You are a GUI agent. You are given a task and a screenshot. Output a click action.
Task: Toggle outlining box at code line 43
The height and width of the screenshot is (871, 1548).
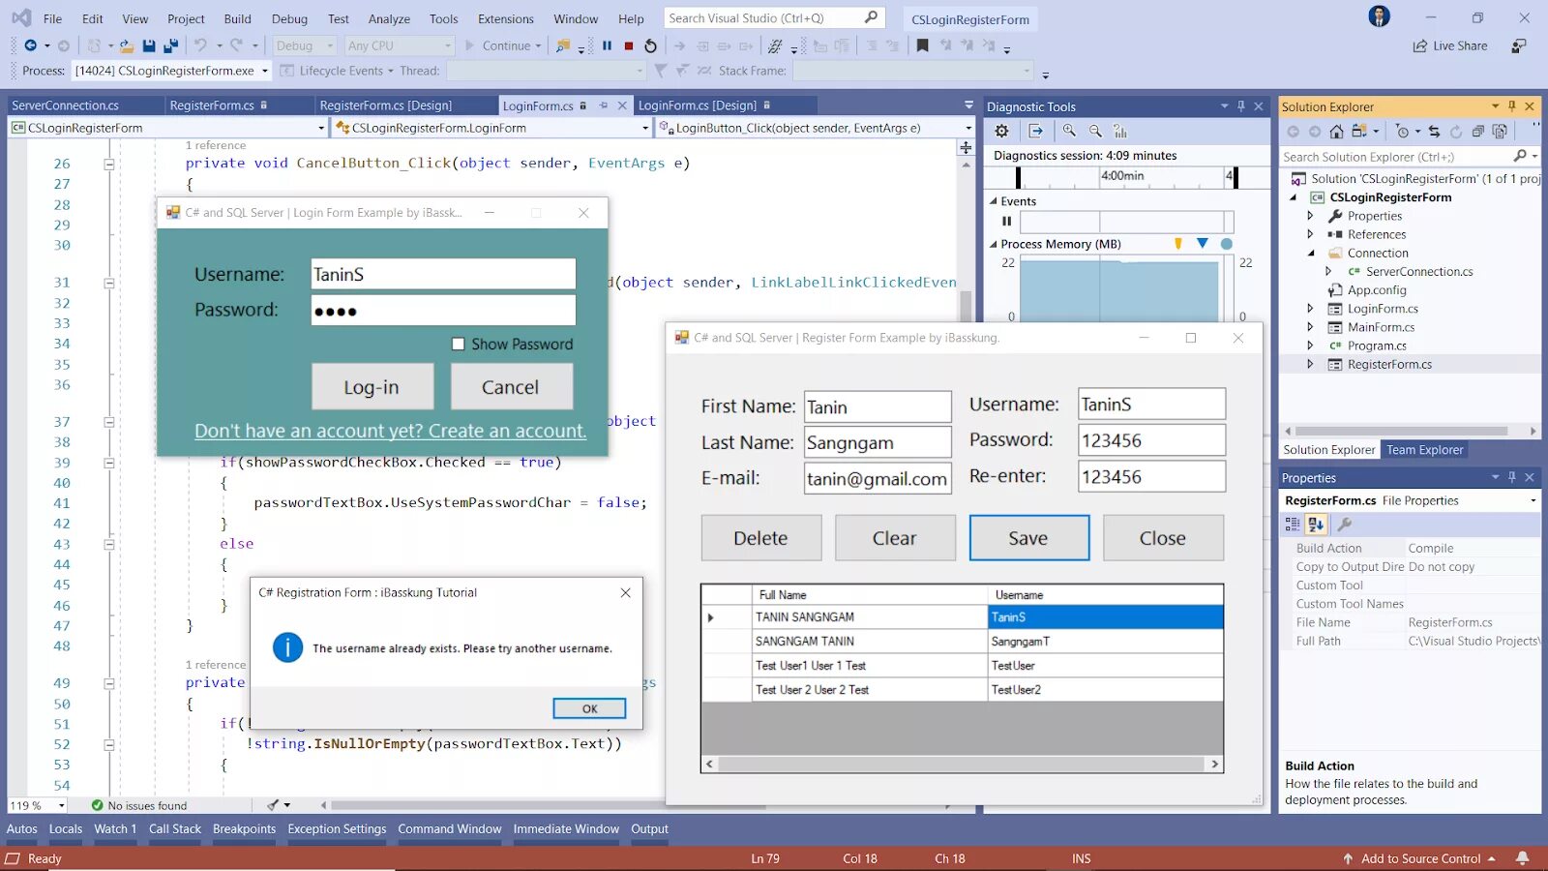click(x=109, y=544)
